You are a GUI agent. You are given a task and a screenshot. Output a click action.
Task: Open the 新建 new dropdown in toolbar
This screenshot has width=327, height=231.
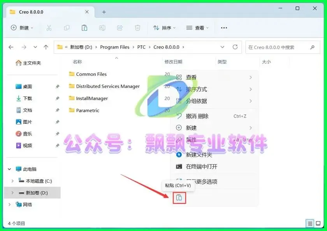tap(22, 28)
